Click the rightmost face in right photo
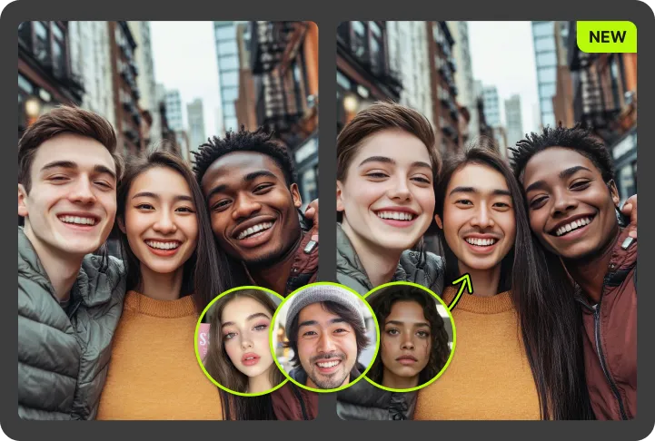The height and width of the screenshot is (441, 655). coord(568,200)
